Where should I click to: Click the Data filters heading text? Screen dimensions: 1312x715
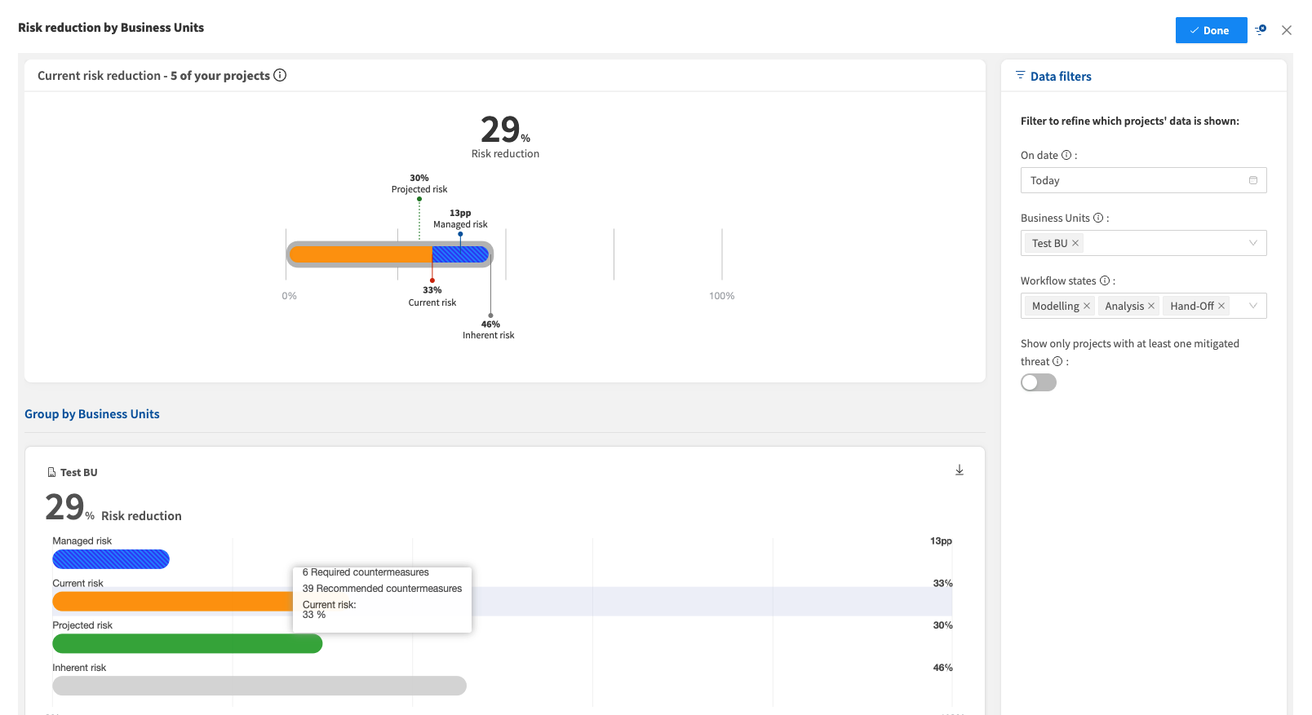tap(1061, 76)
